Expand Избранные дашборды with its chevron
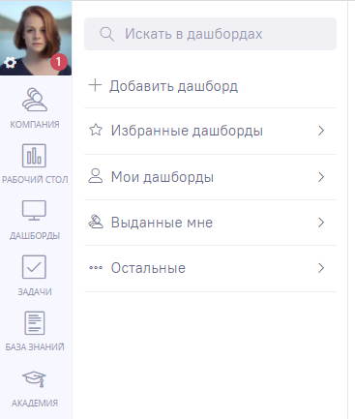The height and width of the screenshot is (419, 355). pyautogui.click(x=321, y=131)
